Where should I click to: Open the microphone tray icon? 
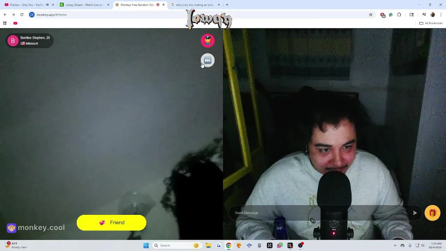pos(410,245)
